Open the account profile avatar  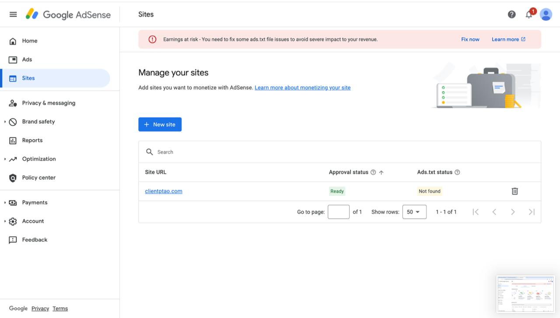coord(546,14)
